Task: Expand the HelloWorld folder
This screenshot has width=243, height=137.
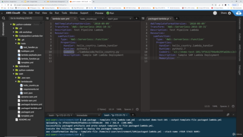Action: (x=14, y=66)
